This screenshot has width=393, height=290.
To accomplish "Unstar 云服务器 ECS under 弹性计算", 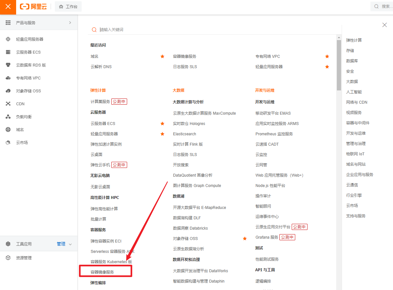I will tap(162, 123).
